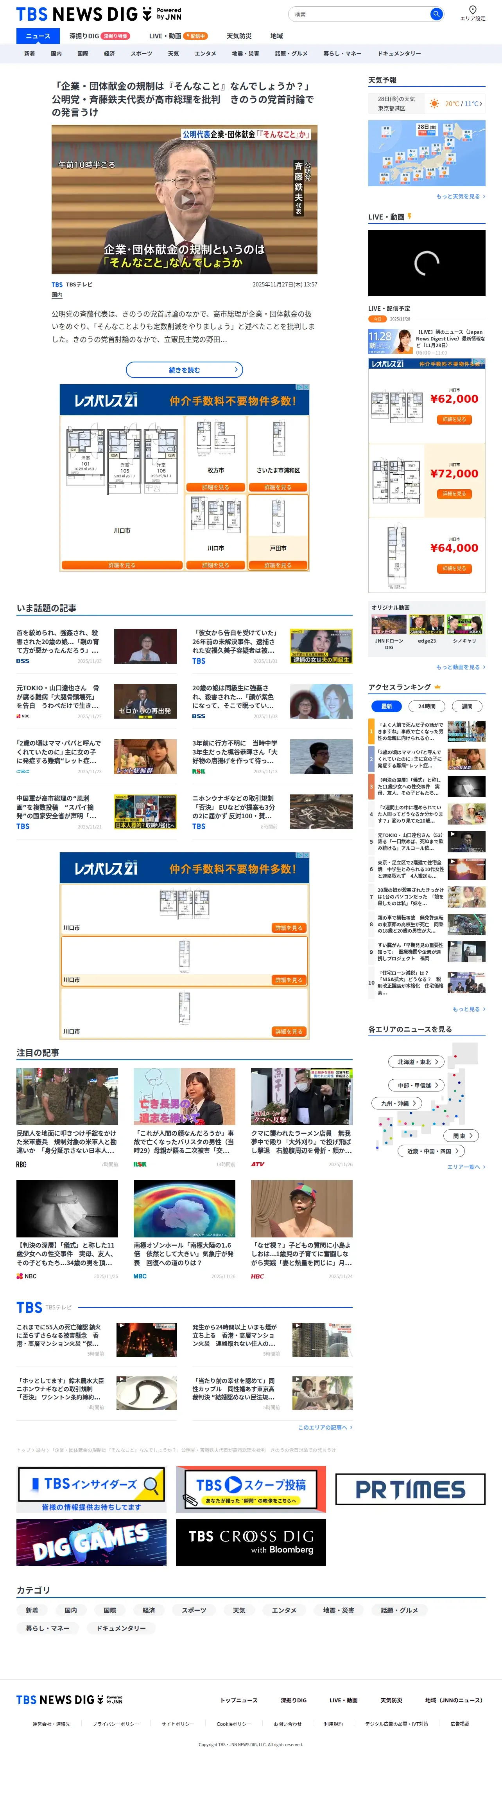Open the edge23 video thumbnail
The image size is (502, 1799).
point(427,624)
